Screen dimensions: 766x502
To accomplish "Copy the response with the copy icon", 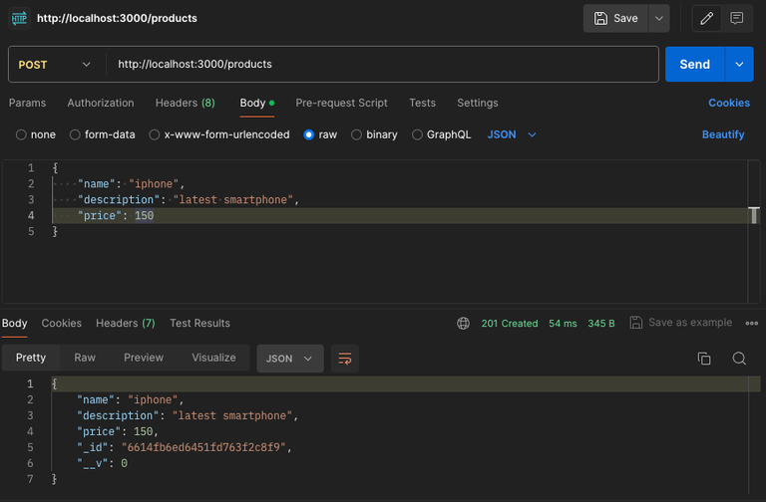I will click(704, 359).
